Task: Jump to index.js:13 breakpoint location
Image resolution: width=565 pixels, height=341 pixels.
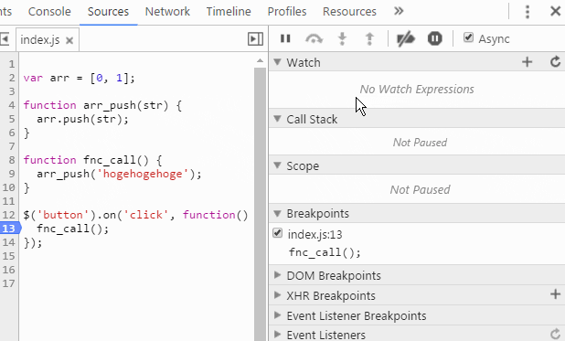Action: point(314,235)
